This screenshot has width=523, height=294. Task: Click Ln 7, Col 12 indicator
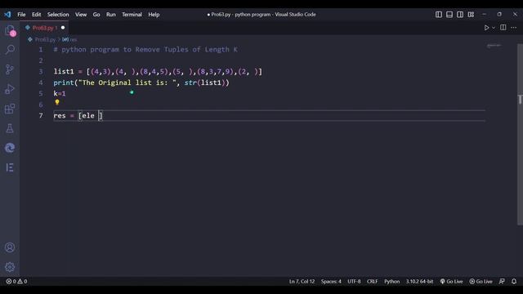pos(302,281)
